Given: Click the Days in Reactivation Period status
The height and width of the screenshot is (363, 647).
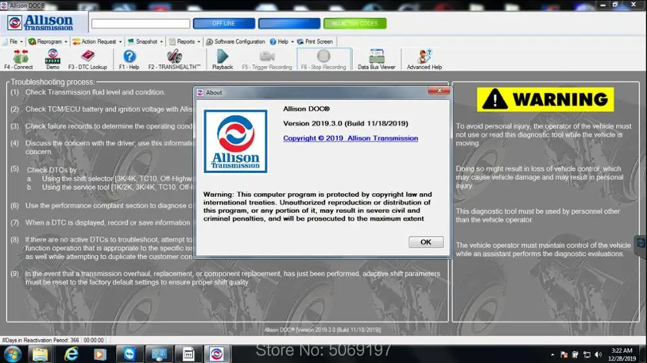Looking at the screenshot, I should (x=40, y=340).
